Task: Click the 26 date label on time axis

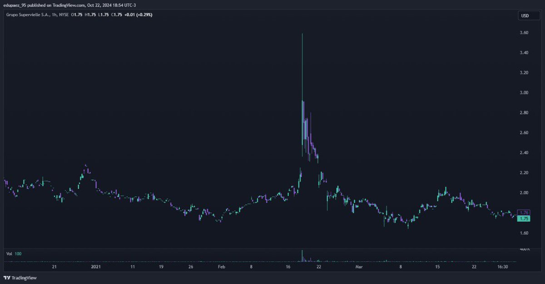Action: 191,267
